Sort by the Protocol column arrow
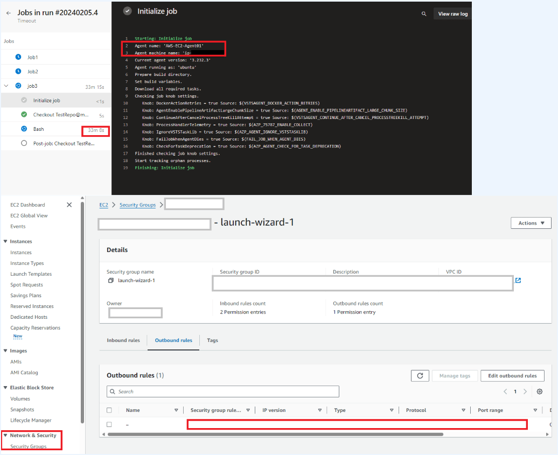The width and height of the screenshot is (558, 455). [463, 410]
